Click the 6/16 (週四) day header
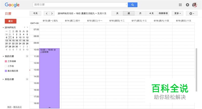Image resolution: width=202 pixels, height=109 pixels. point(117,21)
